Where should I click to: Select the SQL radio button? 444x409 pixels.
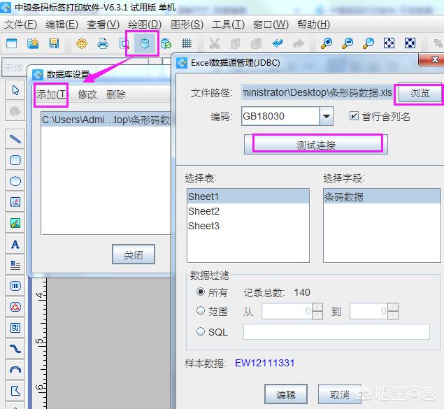click(201, 331)
